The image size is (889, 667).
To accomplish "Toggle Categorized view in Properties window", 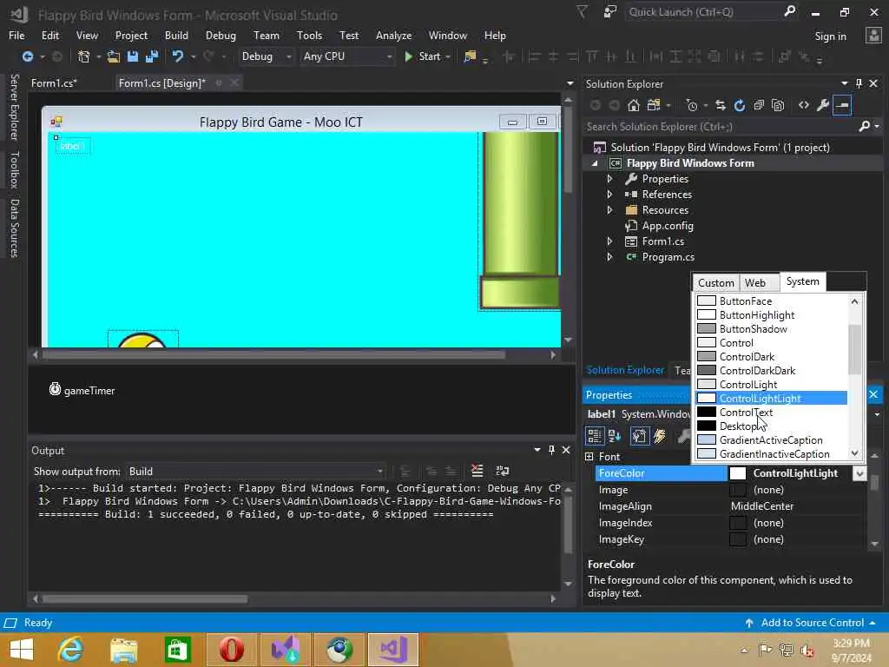I will click(594, 436).
